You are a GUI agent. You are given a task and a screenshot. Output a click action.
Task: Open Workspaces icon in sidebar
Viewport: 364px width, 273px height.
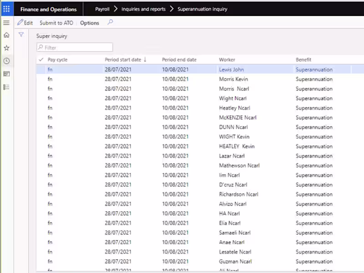[x=6, y=74]
